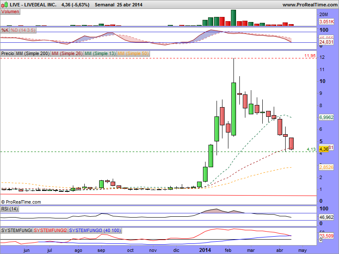
Task: Click the may label on time axis
Action: (303, 251)
